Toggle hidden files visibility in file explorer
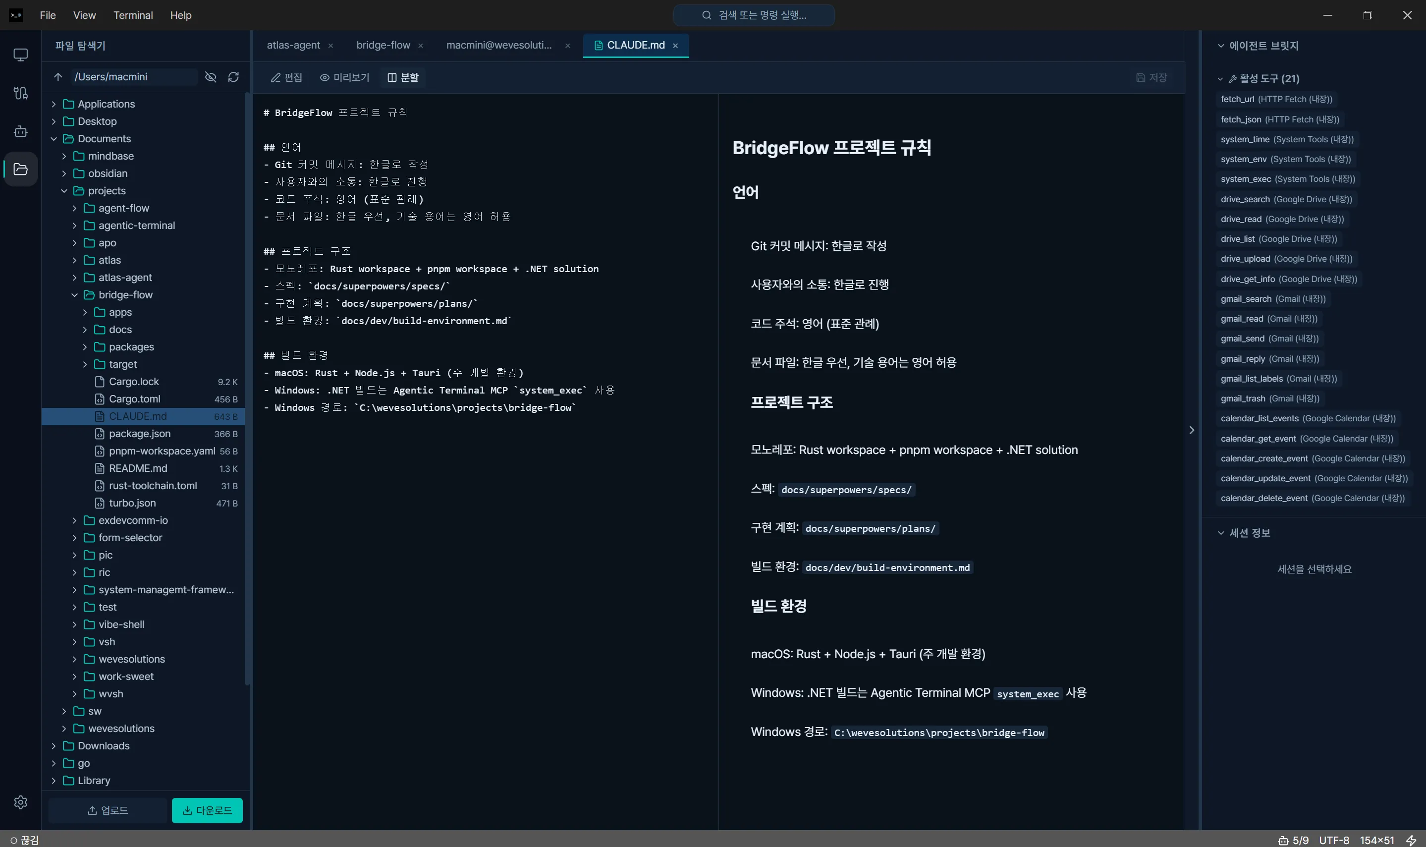 tap(211, 76)
